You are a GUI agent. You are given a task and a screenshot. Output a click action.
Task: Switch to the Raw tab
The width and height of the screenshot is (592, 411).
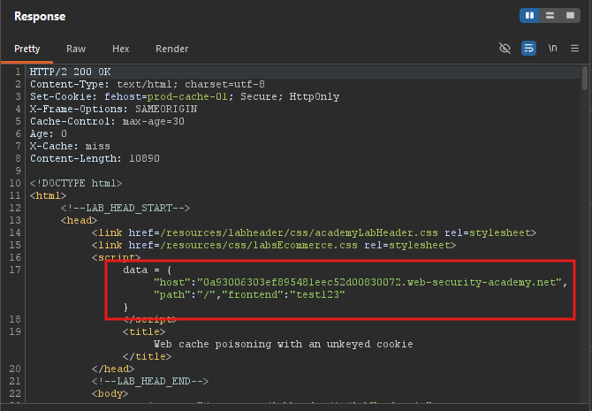[76, 49]
